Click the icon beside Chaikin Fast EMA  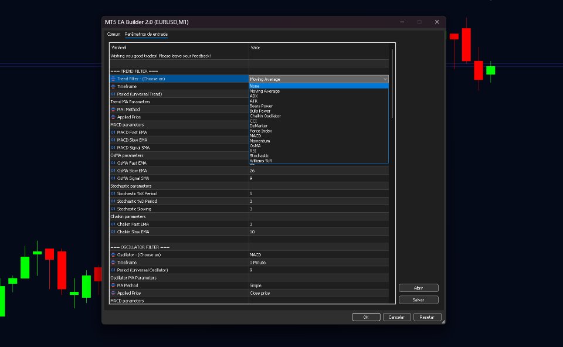(113, 224)
